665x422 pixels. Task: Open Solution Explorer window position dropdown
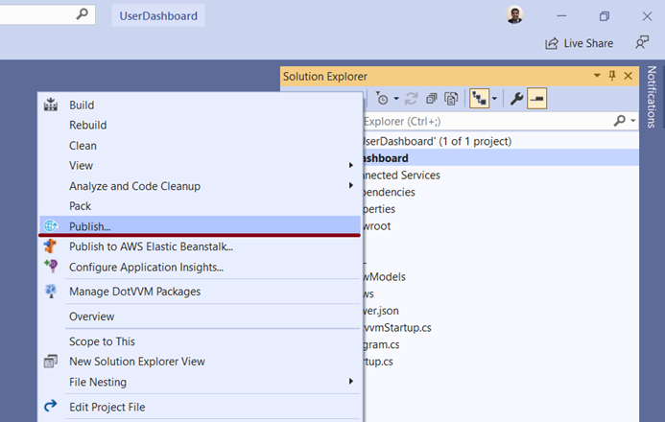coord(597,76)
